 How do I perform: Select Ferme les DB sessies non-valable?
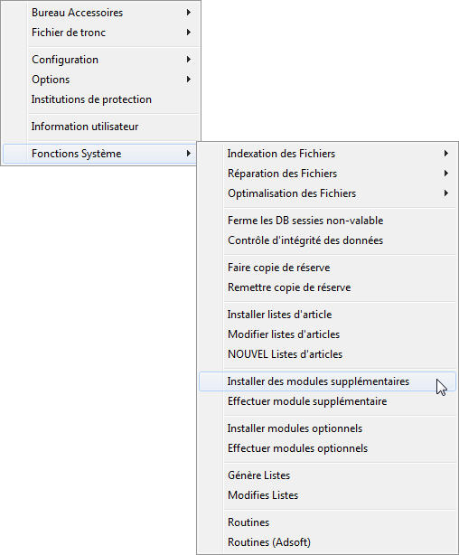click(327, 221)
